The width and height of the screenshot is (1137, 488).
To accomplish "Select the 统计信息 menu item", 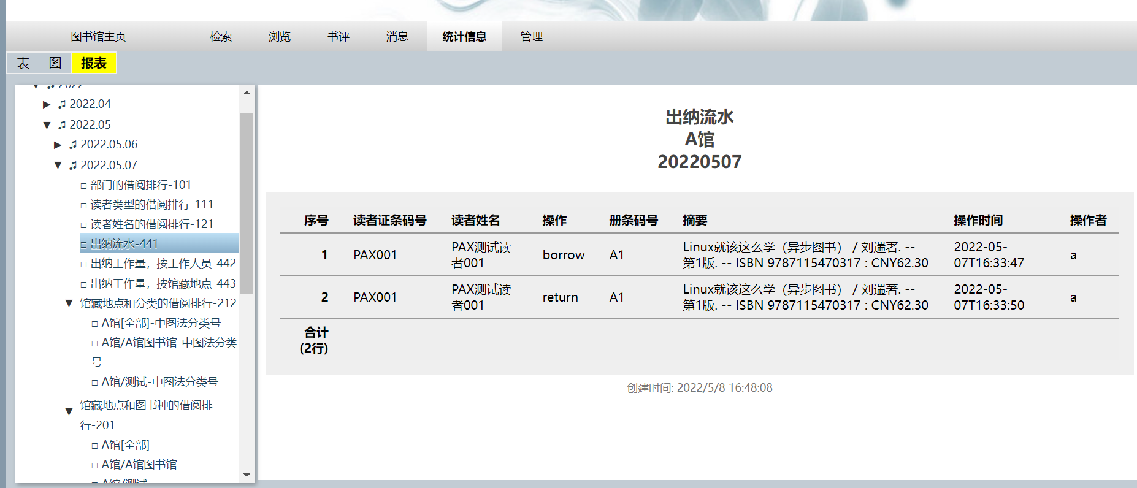I will (x=464, y=37).
